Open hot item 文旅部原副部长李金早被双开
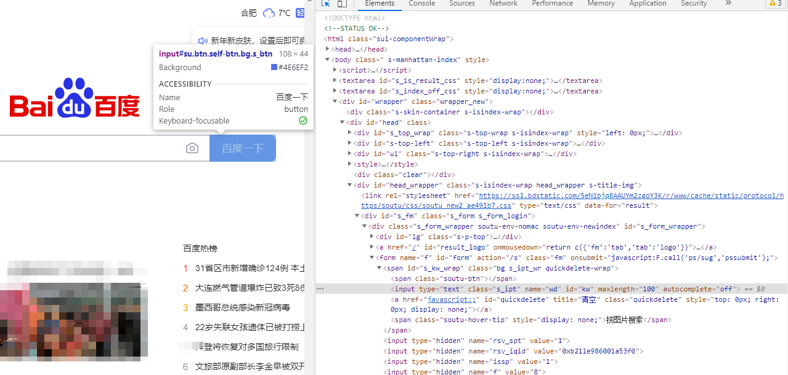This screenshot has width=788, height=375. pyautogui.click(x=250, y=366)
